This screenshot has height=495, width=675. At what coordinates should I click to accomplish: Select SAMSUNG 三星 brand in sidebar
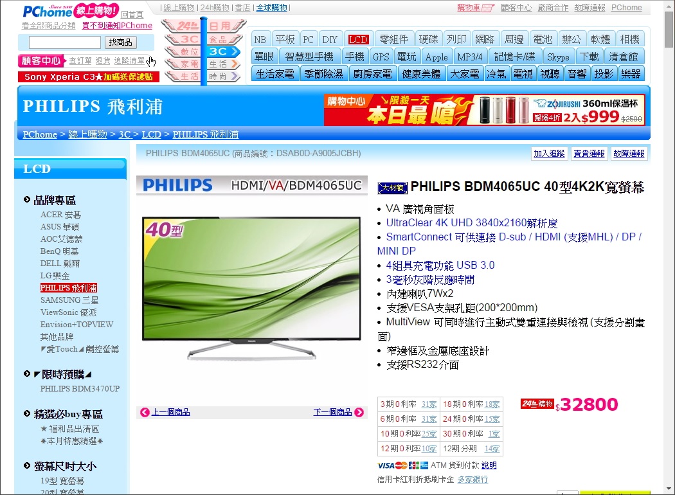point(69,300)
